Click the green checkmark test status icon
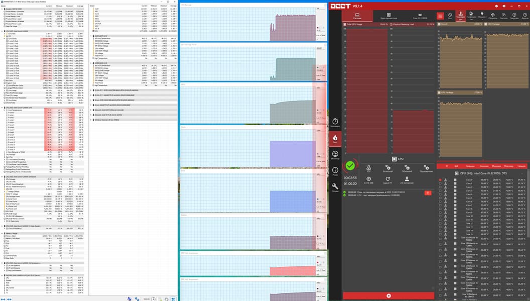The height and width of the screenshot is (301, 530). click(x=350, y=165)
